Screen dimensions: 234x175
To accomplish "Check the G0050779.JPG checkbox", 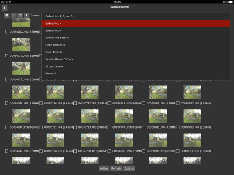I will click(x=6, y=79).
